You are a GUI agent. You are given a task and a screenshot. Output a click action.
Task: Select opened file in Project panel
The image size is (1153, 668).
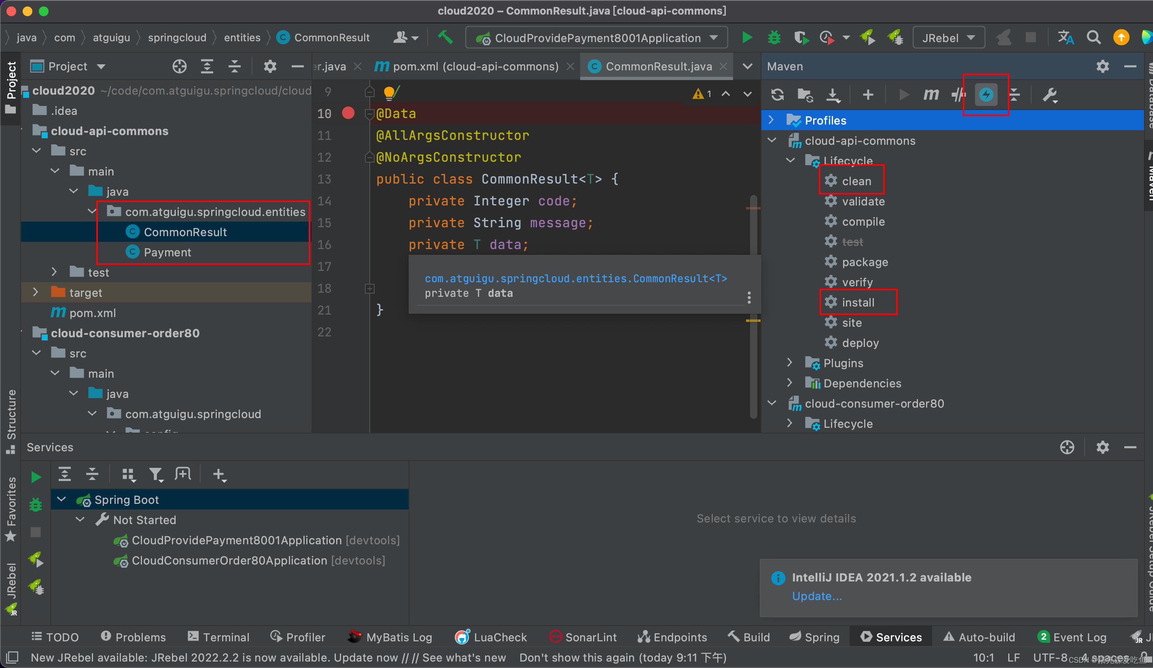click(179, 66)
